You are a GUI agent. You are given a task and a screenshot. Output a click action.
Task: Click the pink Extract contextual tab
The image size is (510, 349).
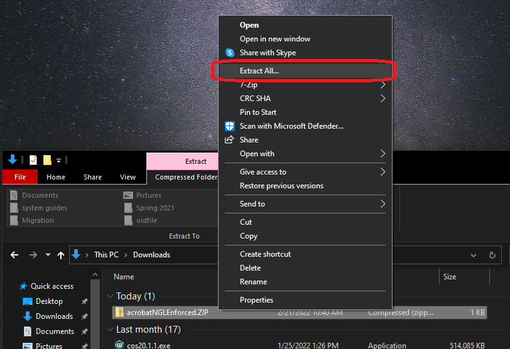(x=183, y=161)
